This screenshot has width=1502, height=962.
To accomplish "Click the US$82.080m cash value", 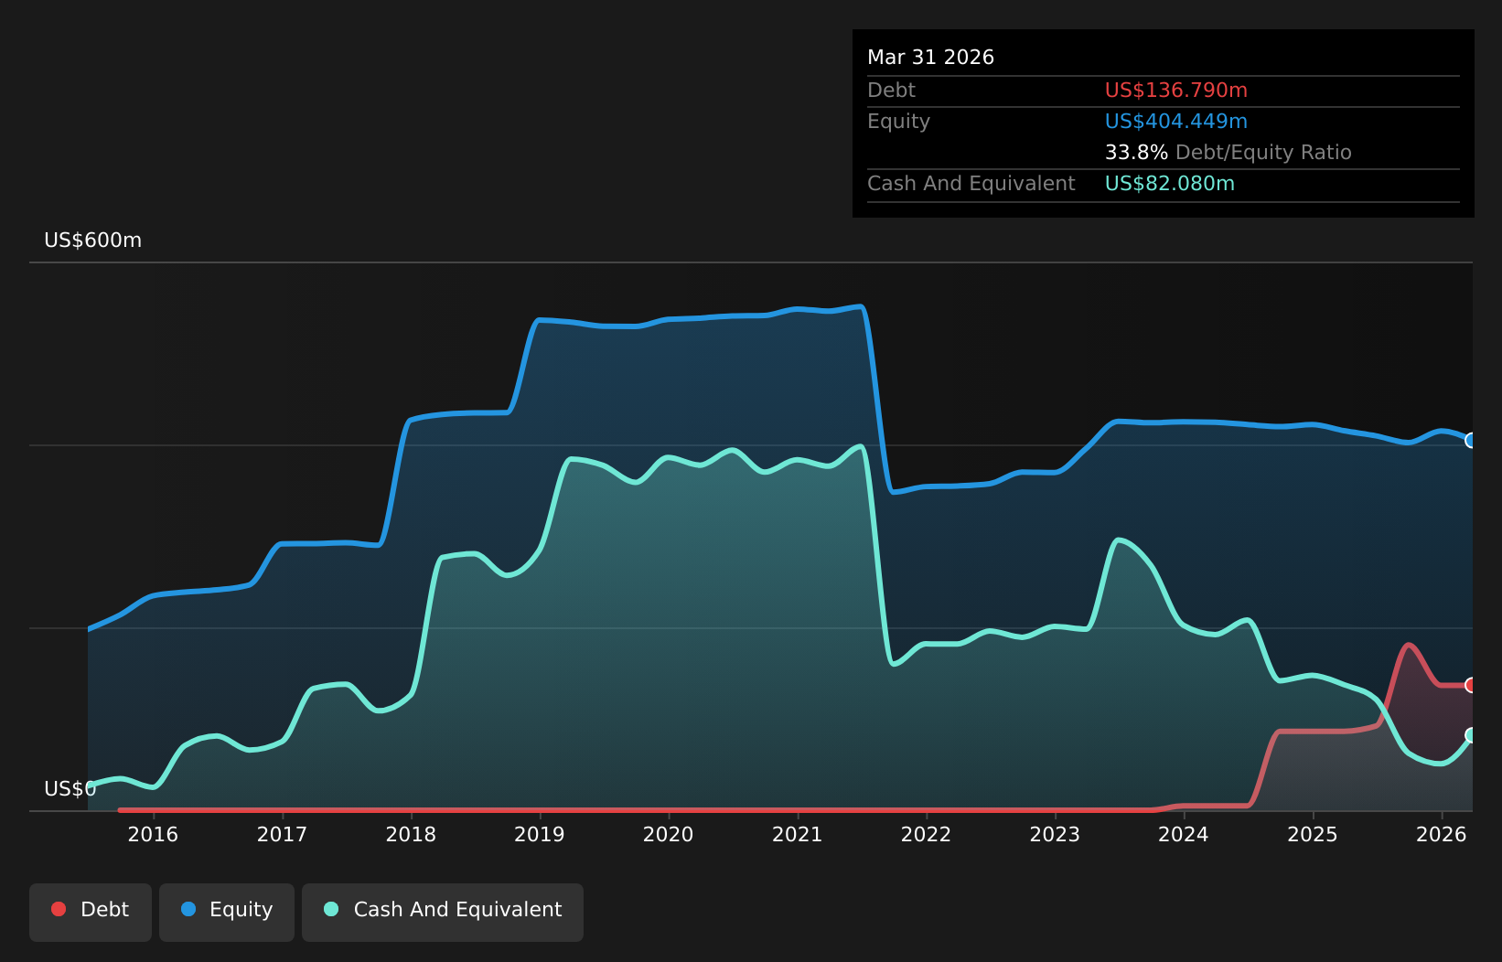I will 1170,184.
